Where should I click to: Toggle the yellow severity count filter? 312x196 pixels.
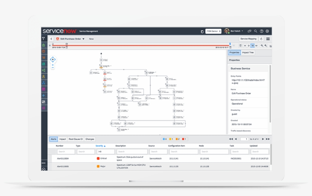click(x=171, y=139)
